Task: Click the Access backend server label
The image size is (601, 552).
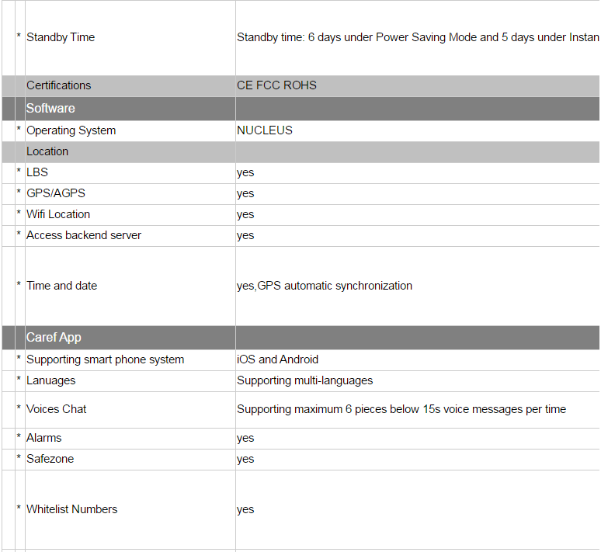Action: [84, 235]
